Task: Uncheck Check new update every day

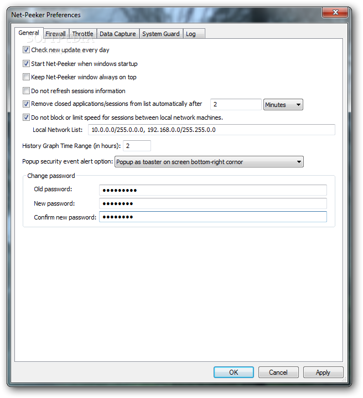Action: pyautogui.click(x=26, y=50)
